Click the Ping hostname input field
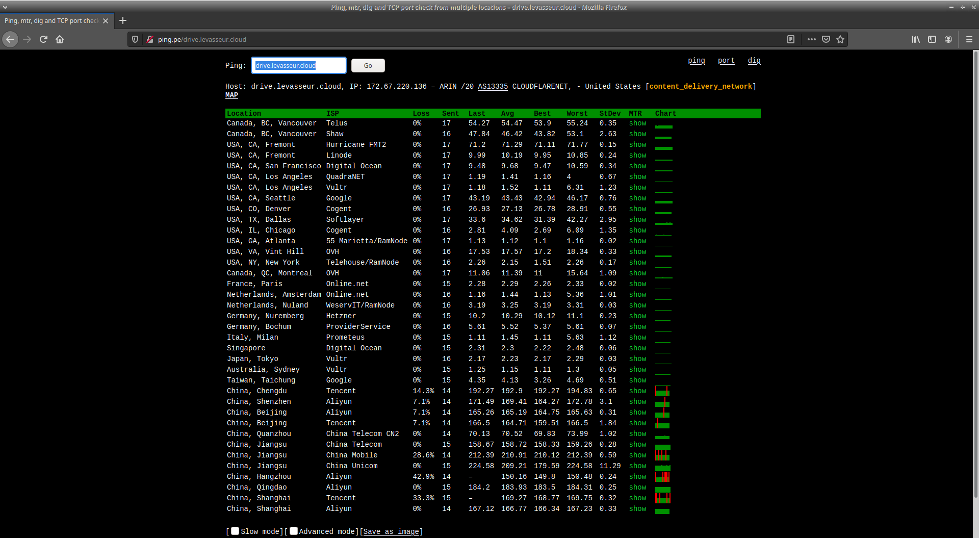The image size is (979, 538). pos(298,65)
